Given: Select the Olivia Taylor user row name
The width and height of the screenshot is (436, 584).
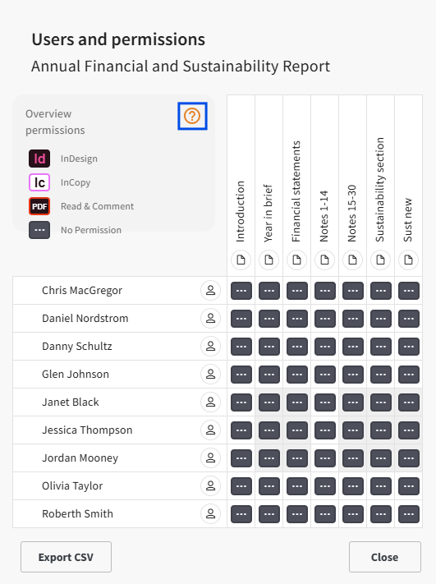Looking at the screenshot, I should tap(72, 486).
